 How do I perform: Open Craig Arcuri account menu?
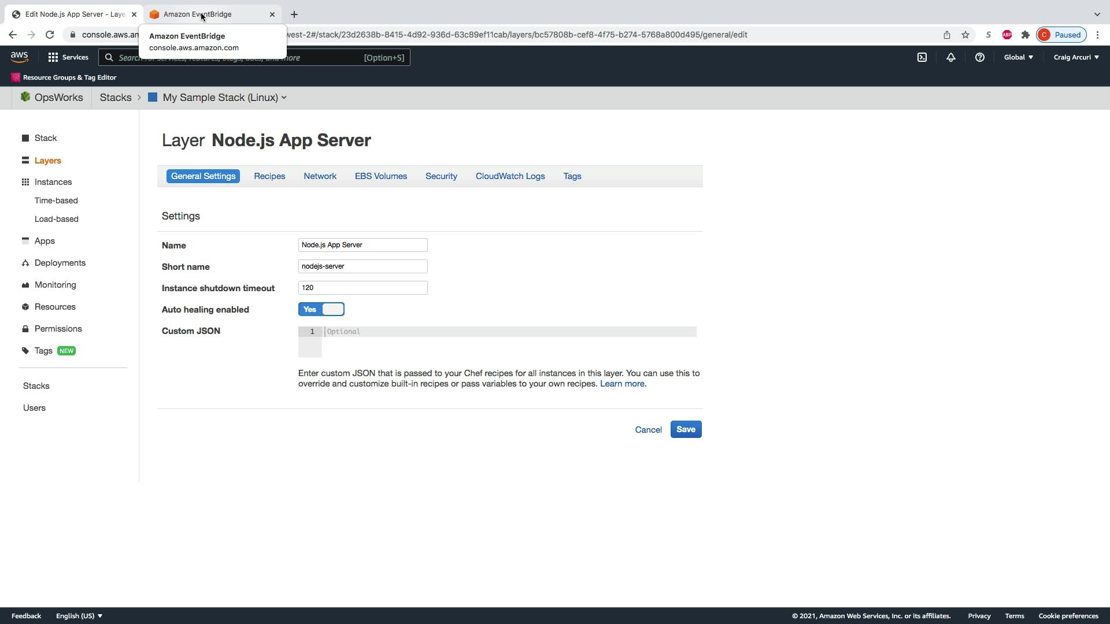point(1076,57)
